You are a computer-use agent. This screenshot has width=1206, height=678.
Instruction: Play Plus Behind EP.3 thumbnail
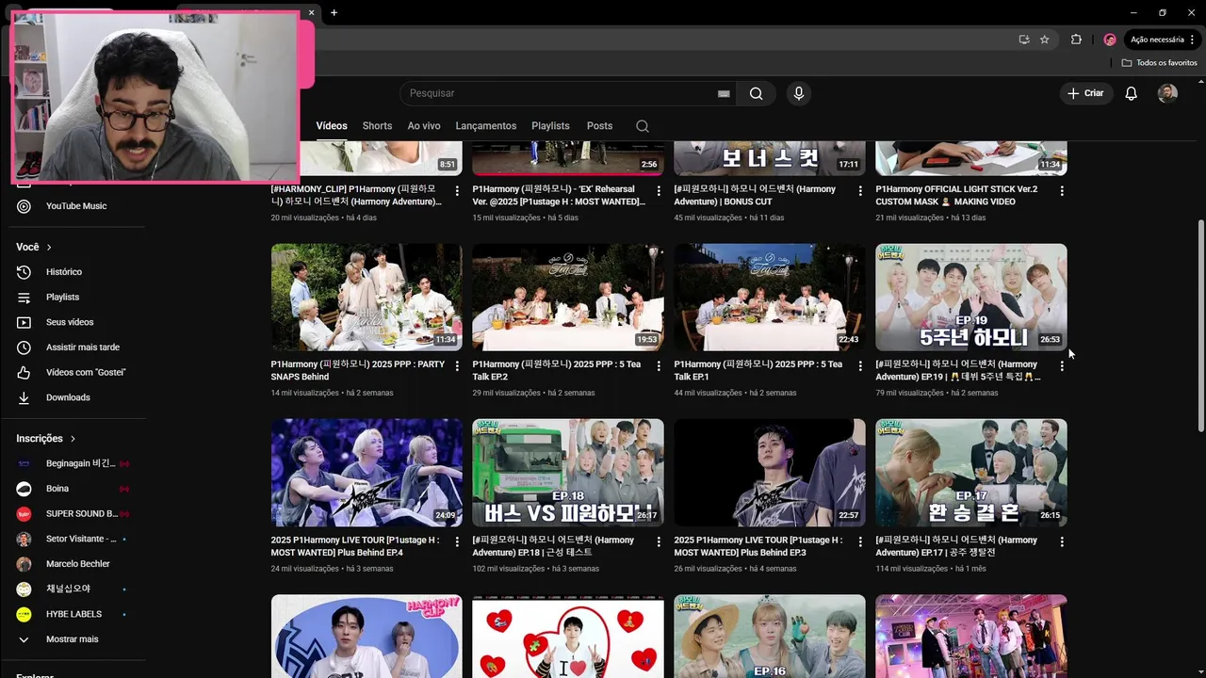pyautogui.click(x=770, y=473)
